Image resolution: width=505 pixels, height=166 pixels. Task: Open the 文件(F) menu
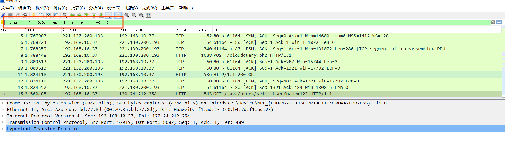pyautogui.click(x=8, y=8)
